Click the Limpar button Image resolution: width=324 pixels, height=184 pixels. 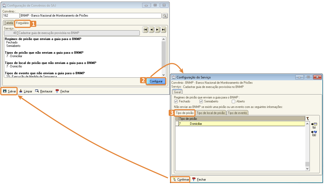[25, 91]
